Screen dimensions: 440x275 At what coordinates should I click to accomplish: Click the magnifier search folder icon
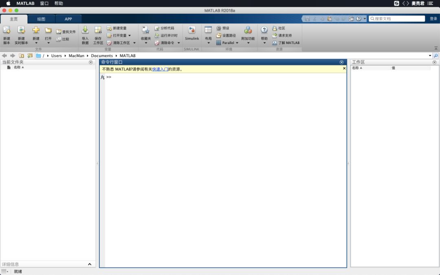point(436,55)
